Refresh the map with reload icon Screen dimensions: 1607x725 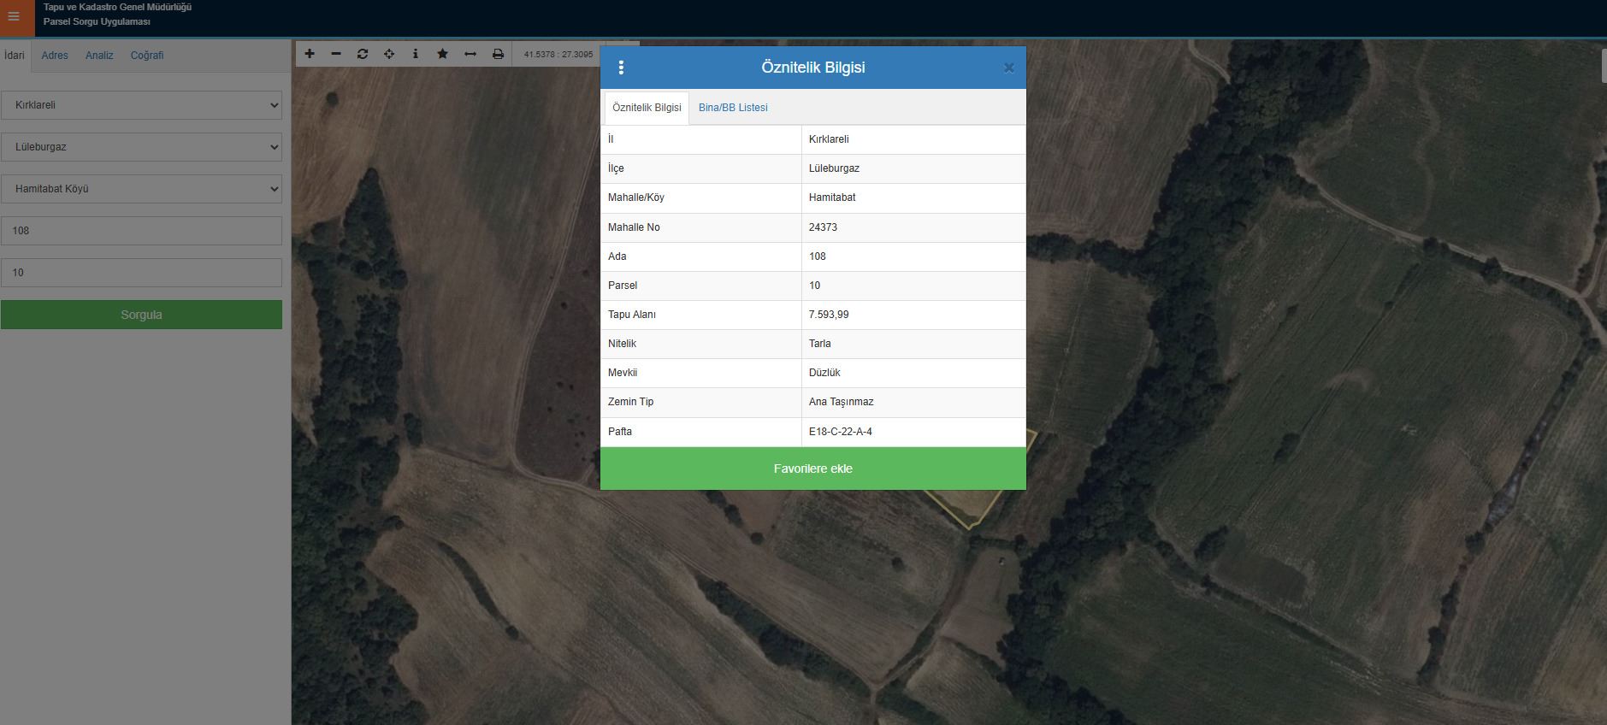363,54
